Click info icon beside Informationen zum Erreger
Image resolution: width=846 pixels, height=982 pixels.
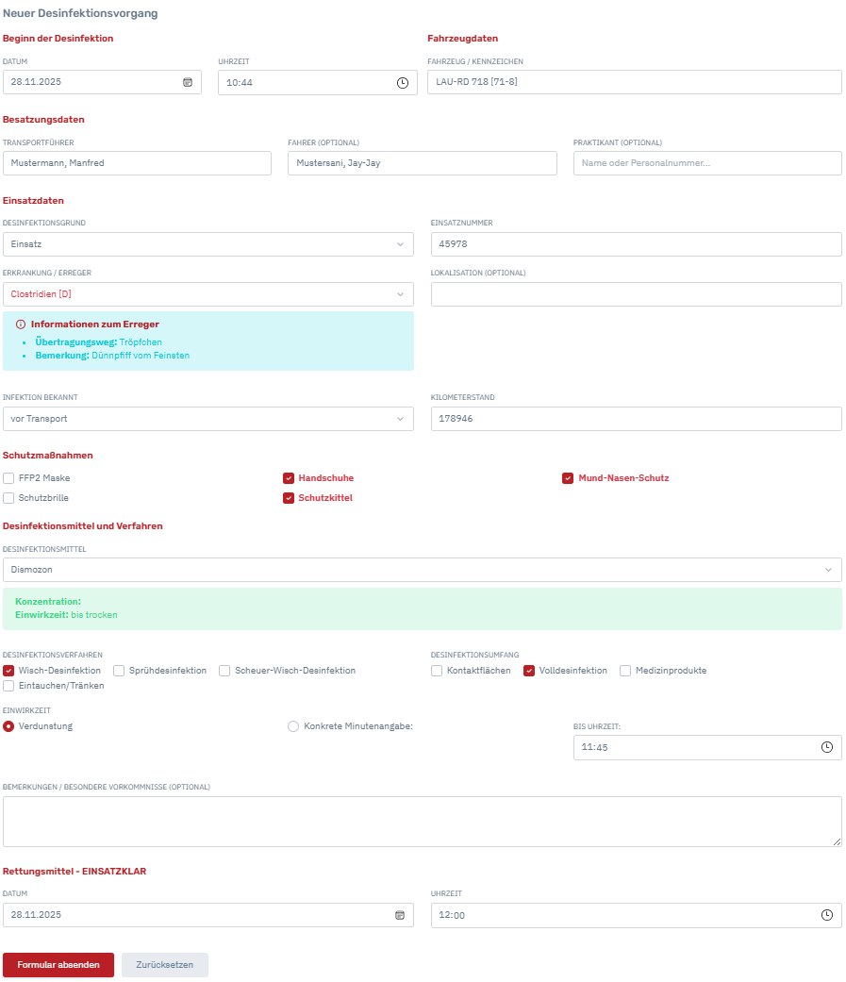(x=21, y=325)
